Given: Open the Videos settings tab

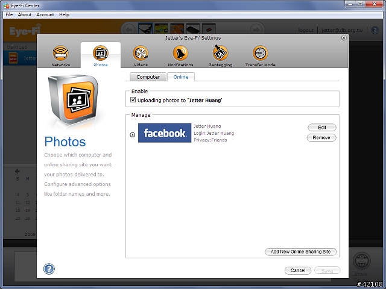Looking at the screenshot, I should pyautogui.click(x=141, y=56).
